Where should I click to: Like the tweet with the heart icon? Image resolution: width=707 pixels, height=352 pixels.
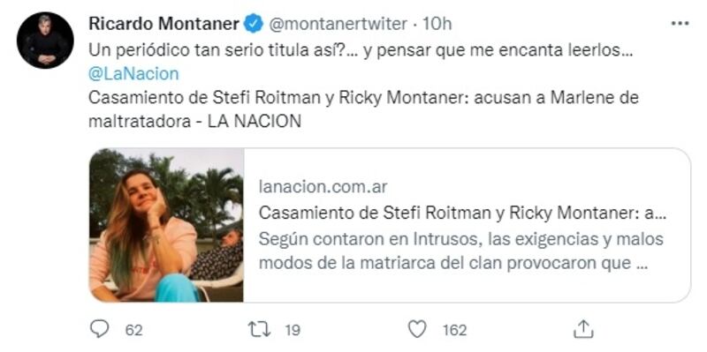click(417, 330)
